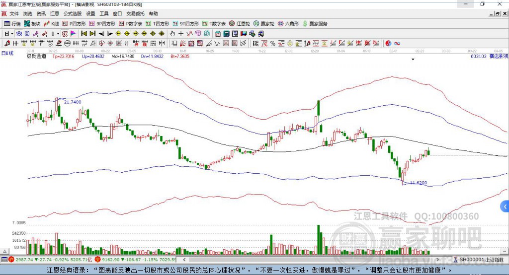Click the 极反通道 indicator label
The height and width of the screenshot is (275, 509).
36,56
